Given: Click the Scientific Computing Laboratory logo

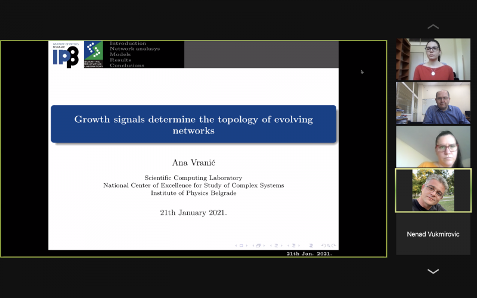Looking at the screenshot, I should click(x=93, y=54).
